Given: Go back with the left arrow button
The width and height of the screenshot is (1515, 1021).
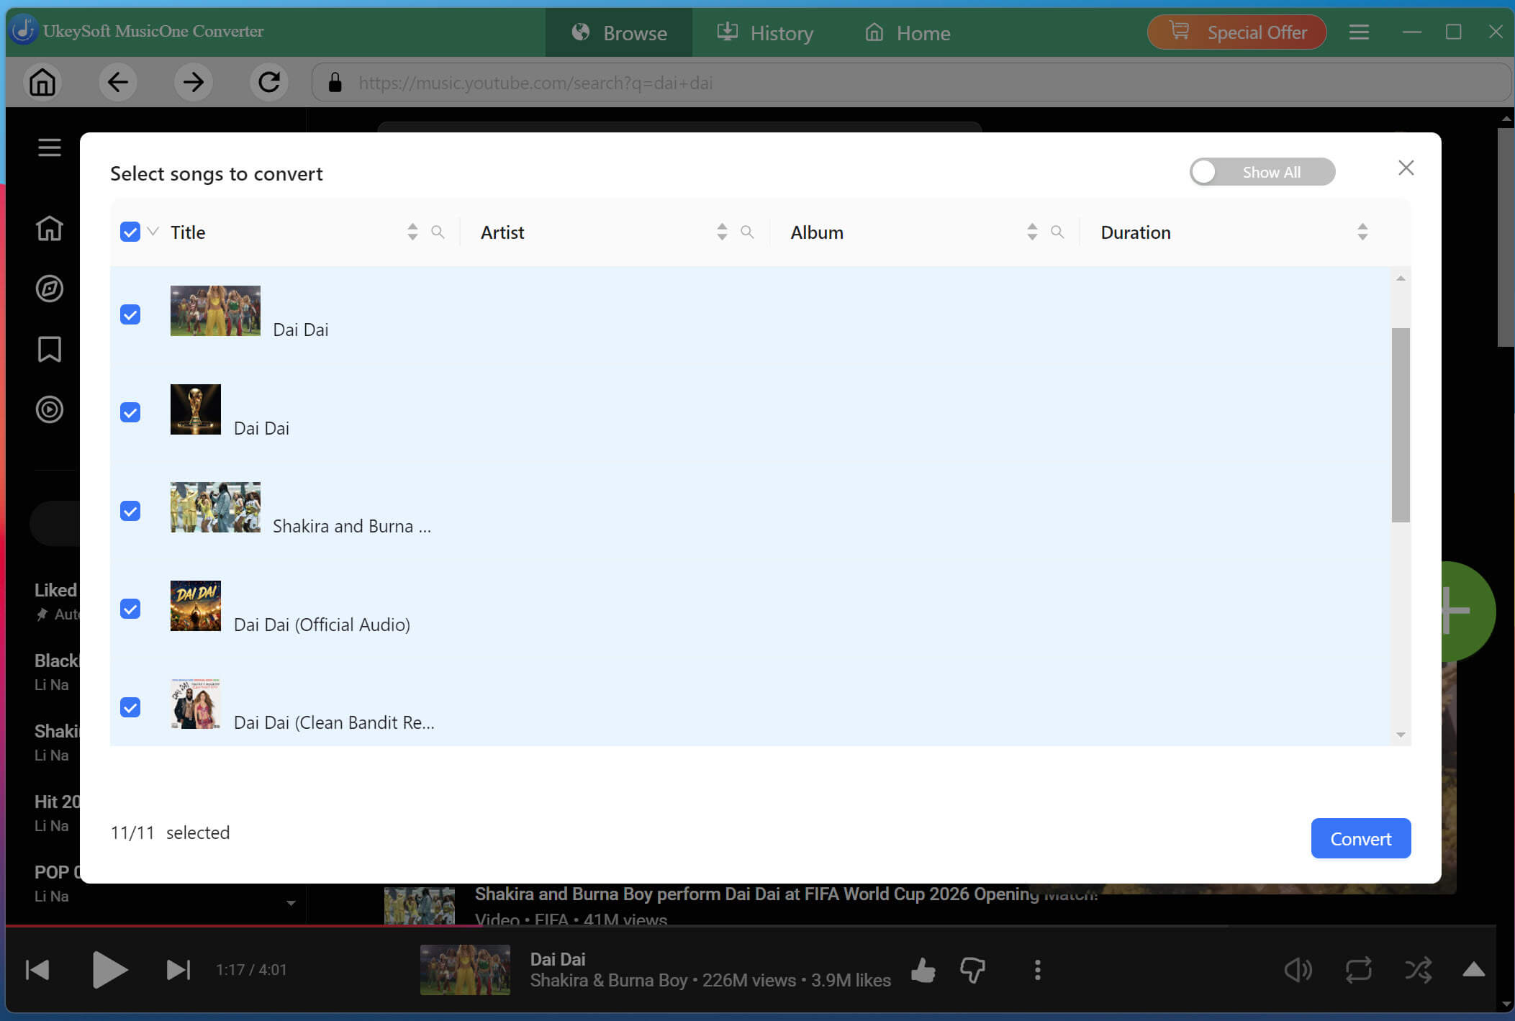Looking at the screenshot, I should pyautogui.click(x=117, y=82).
